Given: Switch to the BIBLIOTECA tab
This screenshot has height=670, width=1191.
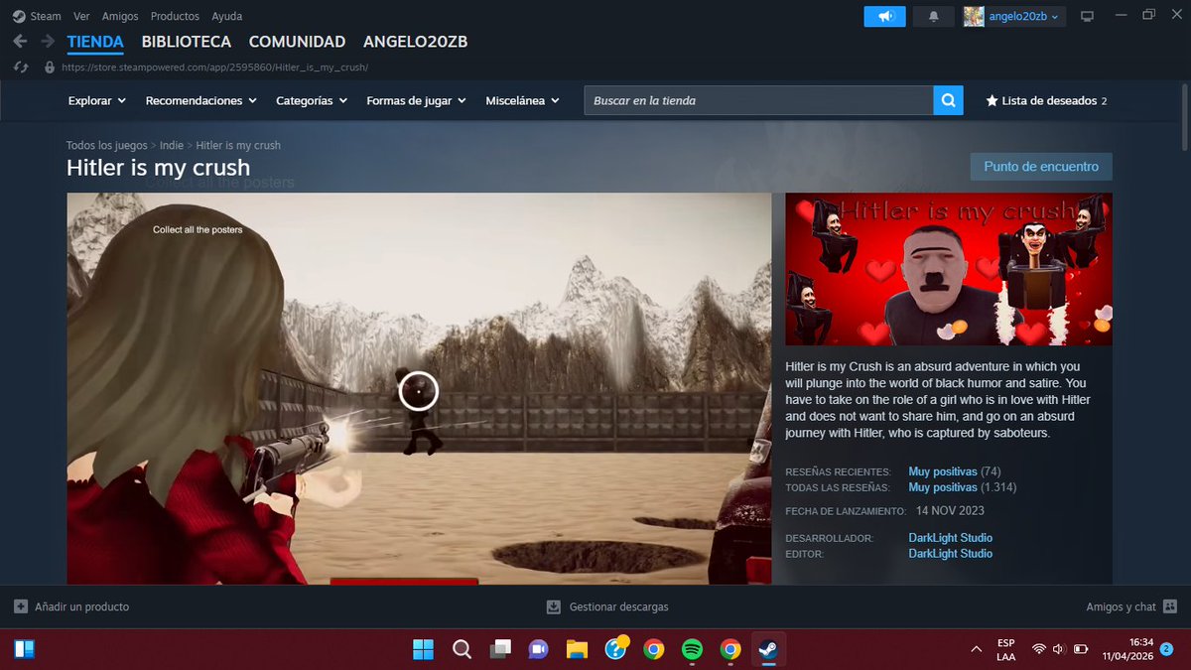Looking at the screenshot, I should pos(187,42).
